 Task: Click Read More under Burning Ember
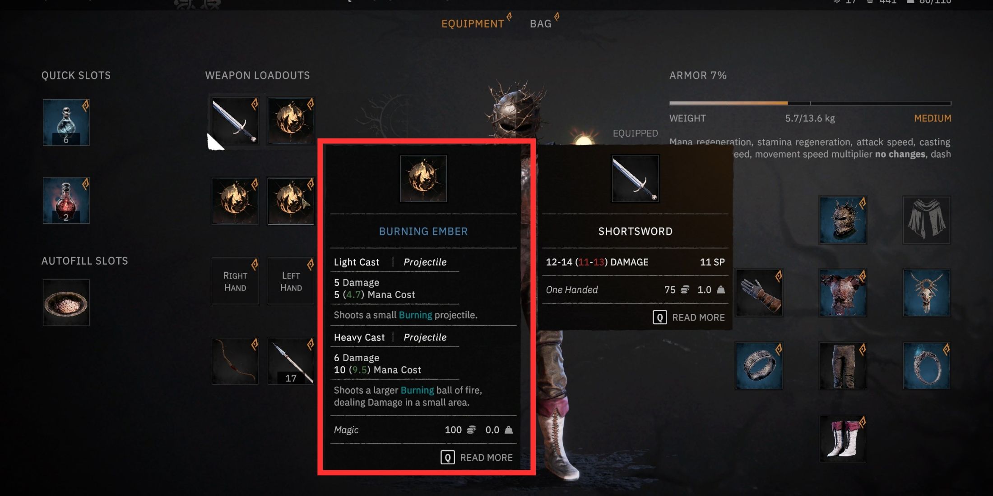[x=477, y=458]
